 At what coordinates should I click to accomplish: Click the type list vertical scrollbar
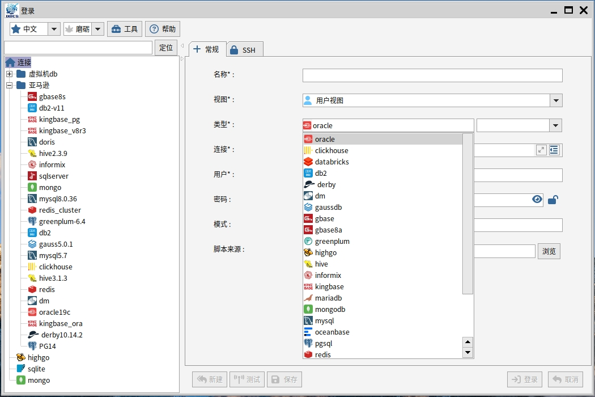468,214
